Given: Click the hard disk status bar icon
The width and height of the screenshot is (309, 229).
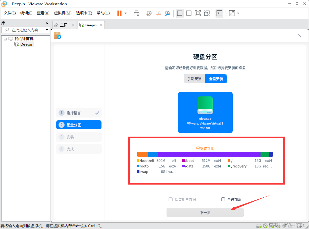Looking at the screenshot, I should (x=259, y=225).
